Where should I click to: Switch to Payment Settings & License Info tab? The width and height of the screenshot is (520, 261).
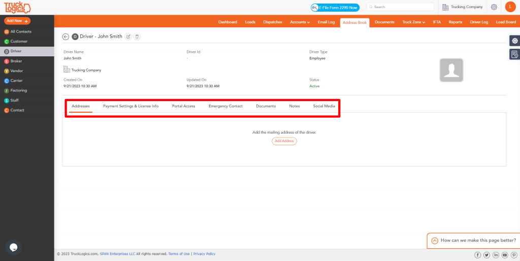(131, 106)
